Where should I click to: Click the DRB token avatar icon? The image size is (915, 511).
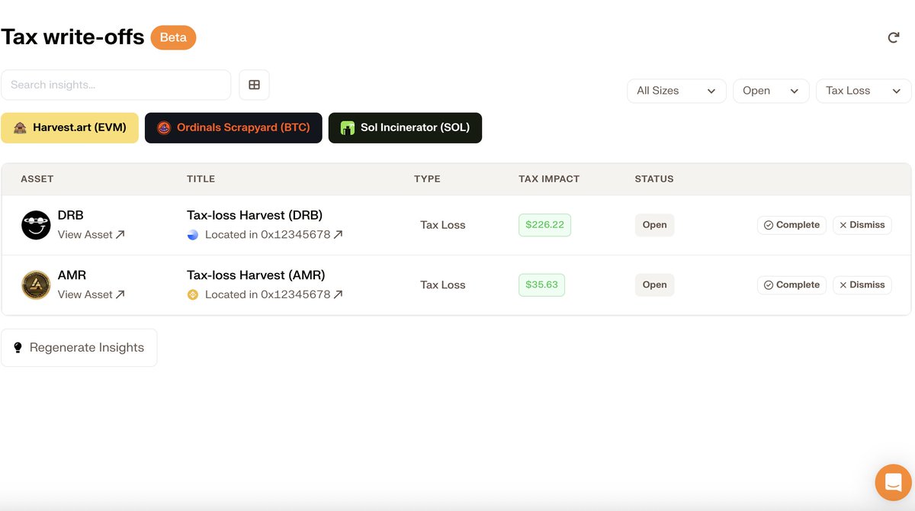[36, 225]
